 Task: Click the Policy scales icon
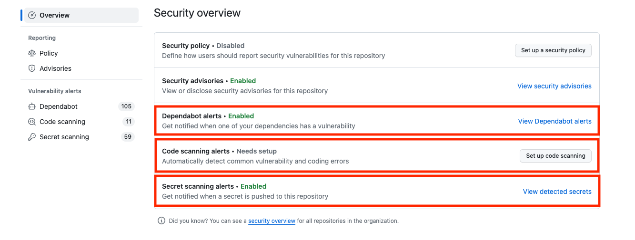[32, 53]
